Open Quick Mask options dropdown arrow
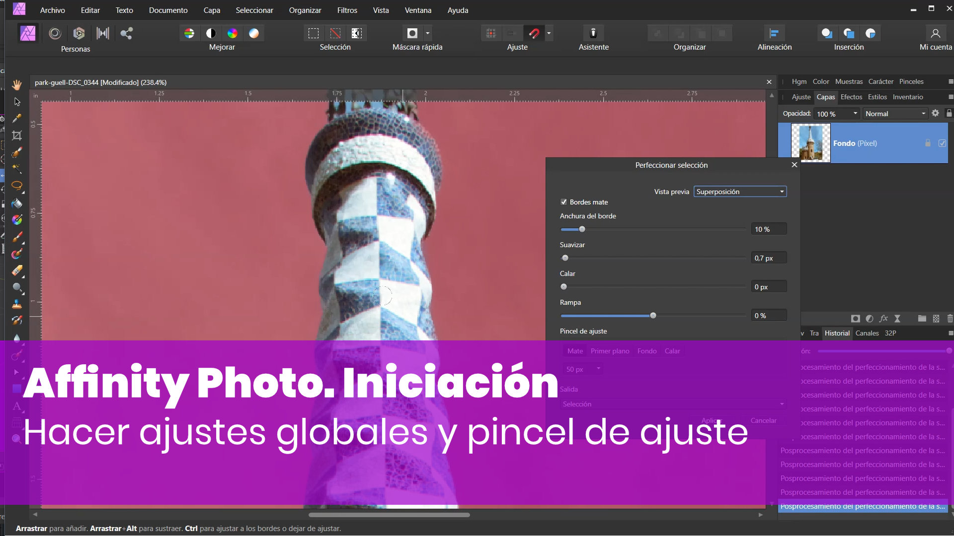Screen dimensions: 954x536 [x=428, y=33]
